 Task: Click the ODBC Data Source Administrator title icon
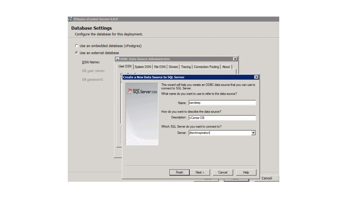click(117, 59)
